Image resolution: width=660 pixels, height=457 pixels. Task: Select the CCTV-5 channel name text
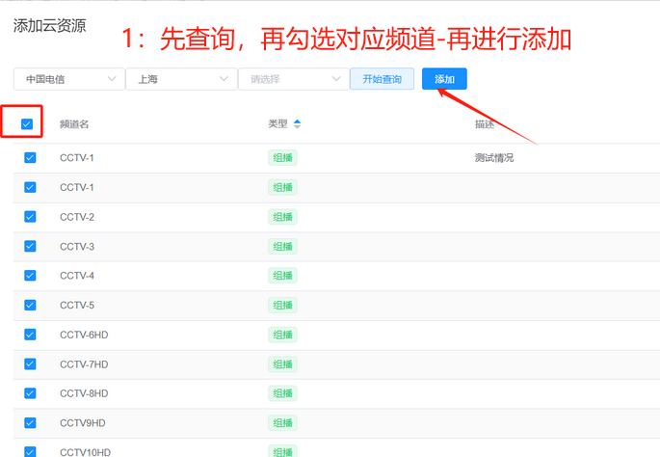tap(77, 306)
